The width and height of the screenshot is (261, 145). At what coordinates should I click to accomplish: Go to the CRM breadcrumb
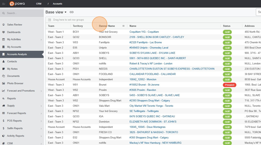pos(39,4)
